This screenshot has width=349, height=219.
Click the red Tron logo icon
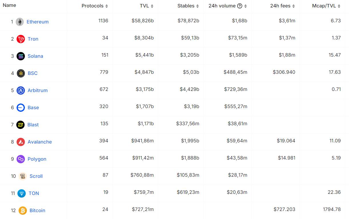click(21, 39)
